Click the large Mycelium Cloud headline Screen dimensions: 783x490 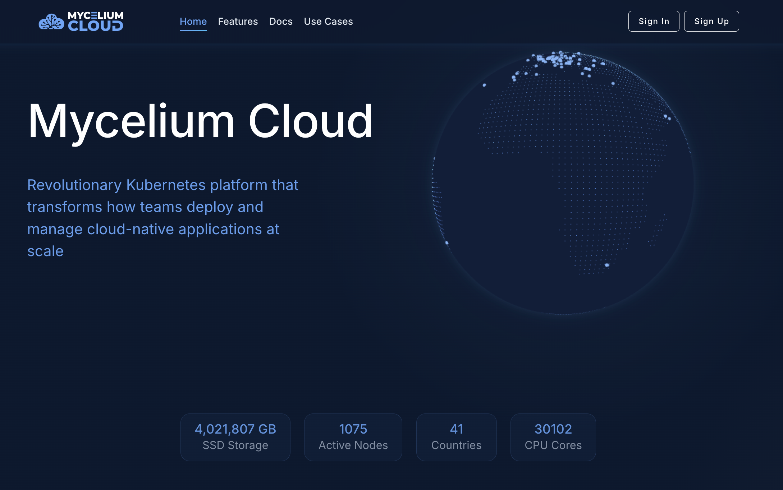[200, 121]
